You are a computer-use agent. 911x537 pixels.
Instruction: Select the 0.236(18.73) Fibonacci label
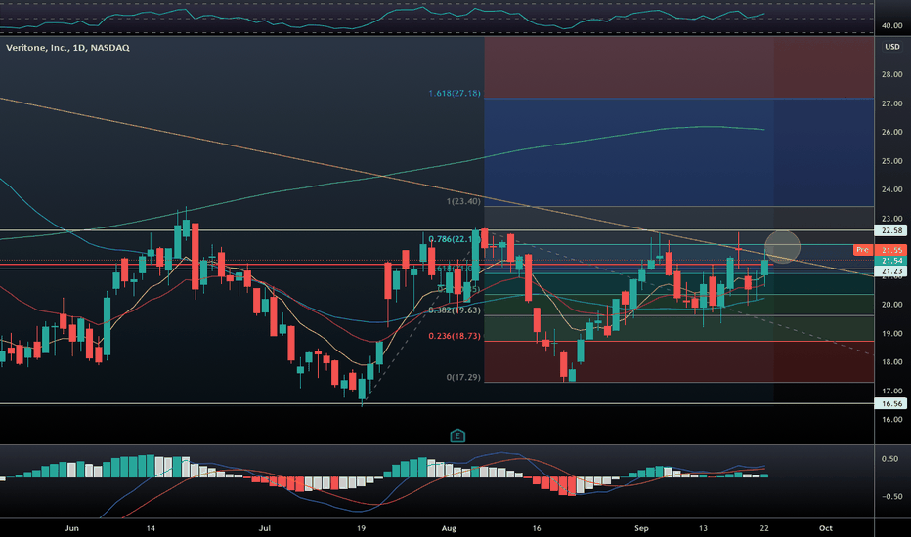click(x=455, y=336)
